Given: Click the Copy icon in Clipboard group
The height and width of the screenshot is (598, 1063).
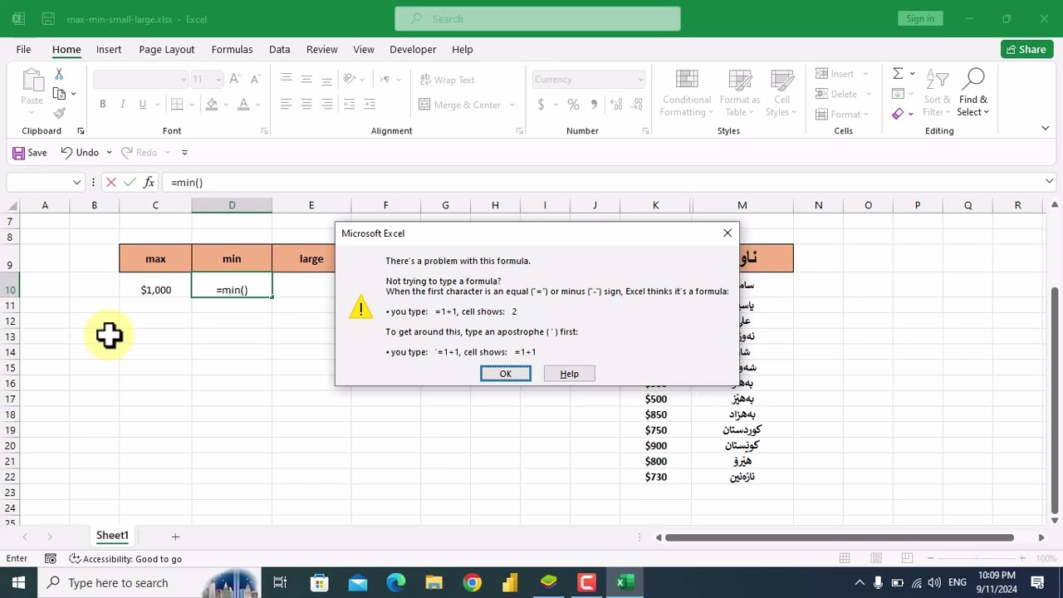Looking at the screenshot, I should [x=59, y=94].
